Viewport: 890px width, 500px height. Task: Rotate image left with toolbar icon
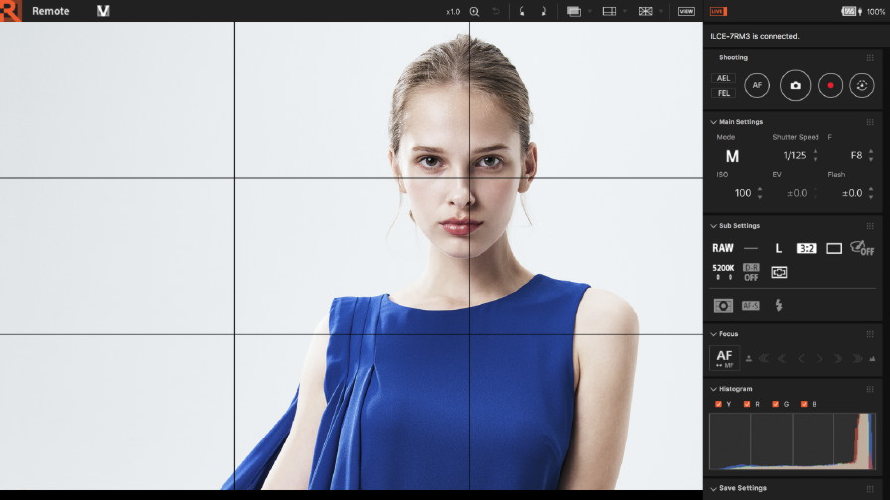pos(522,11)
